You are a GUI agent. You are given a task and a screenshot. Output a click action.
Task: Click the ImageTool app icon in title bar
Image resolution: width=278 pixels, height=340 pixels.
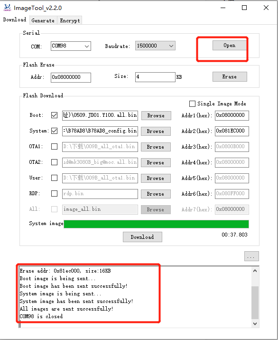click(x=8, y=8)
